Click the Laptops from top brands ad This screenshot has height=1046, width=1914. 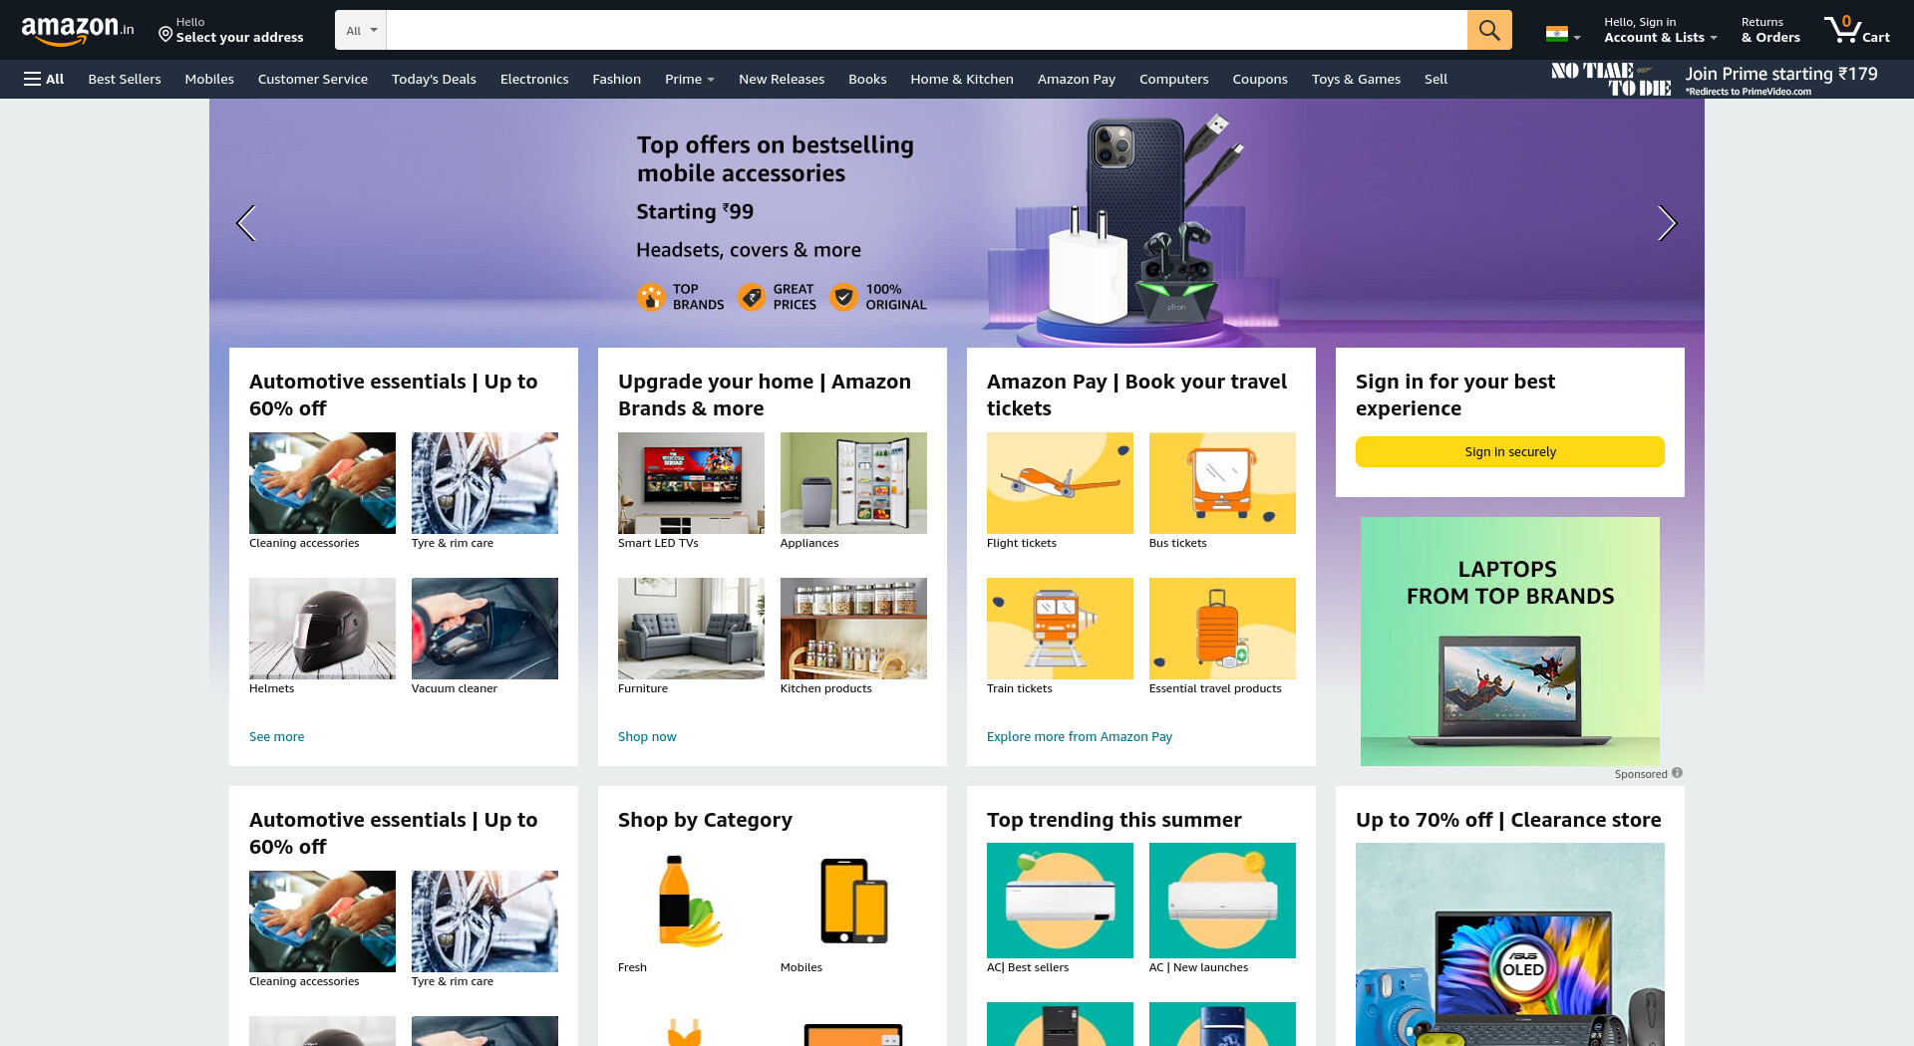(x=1509, y=641)
